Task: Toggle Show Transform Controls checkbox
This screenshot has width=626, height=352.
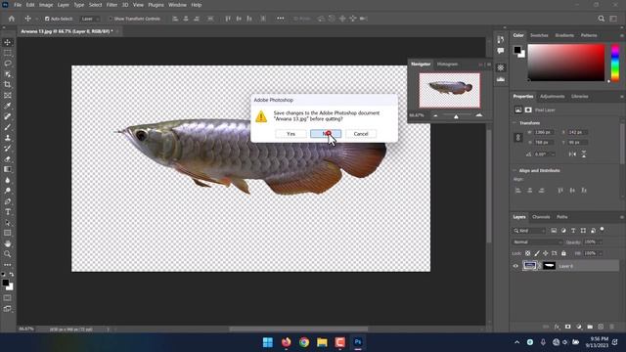Action: click(x=111, y=19)
